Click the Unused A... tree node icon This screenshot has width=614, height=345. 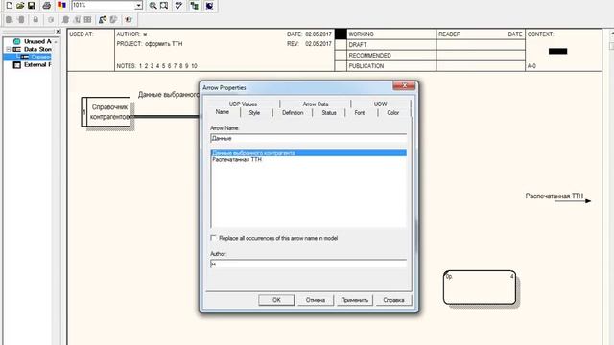point(17,41)
